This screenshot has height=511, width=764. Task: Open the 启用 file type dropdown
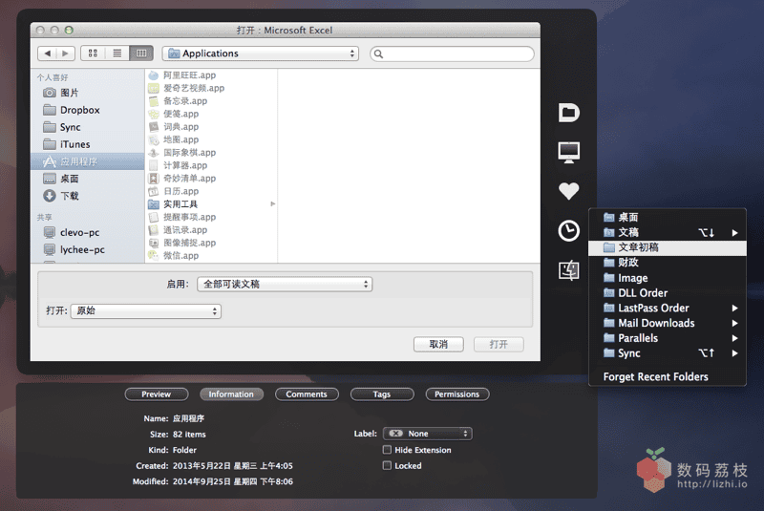pos(285,284)
